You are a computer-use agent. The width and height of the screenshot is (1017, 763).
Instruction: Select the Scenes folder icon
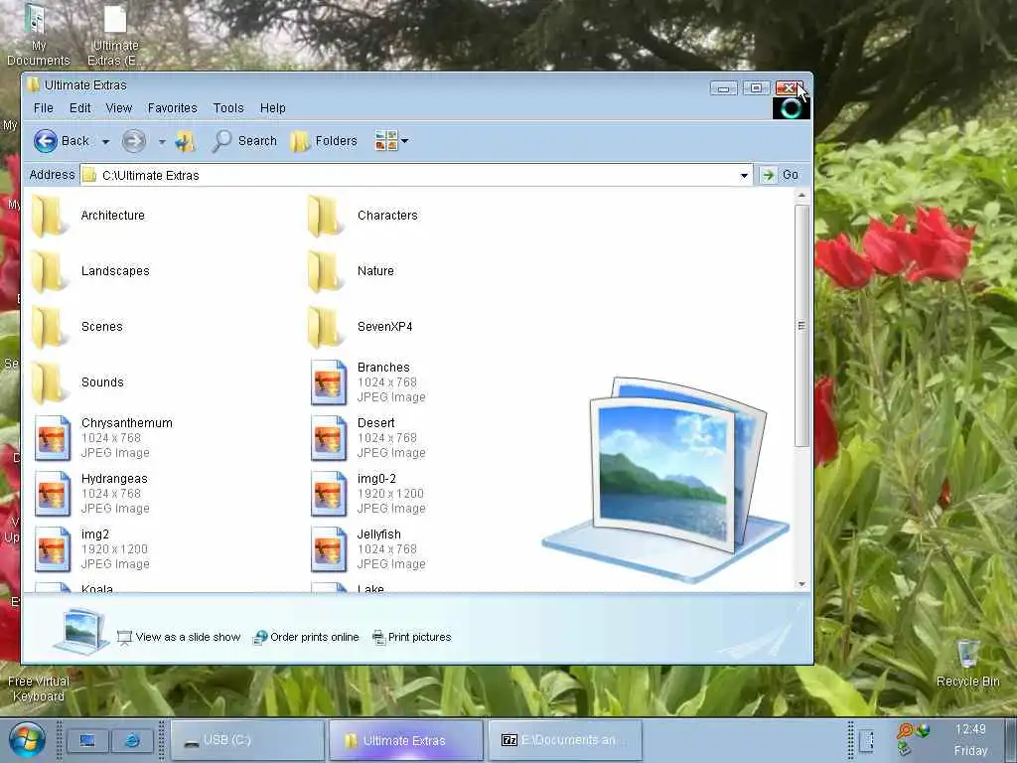(x=50, y=328)
